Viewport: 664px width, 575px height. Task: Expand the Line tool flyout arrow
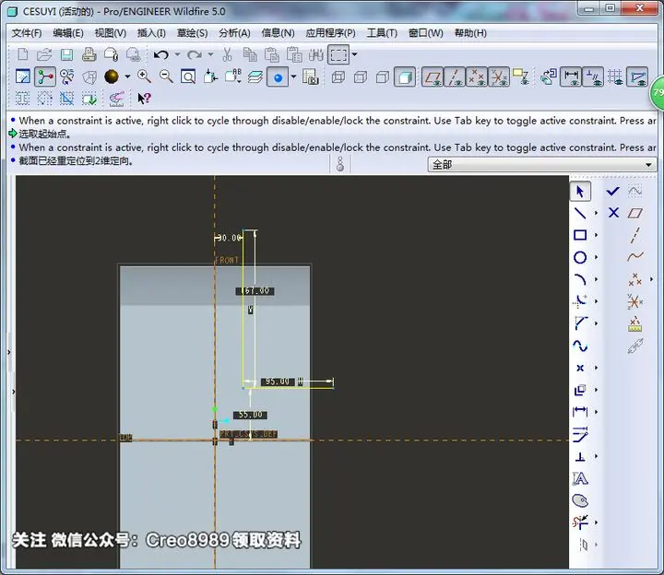pos(596,213)
